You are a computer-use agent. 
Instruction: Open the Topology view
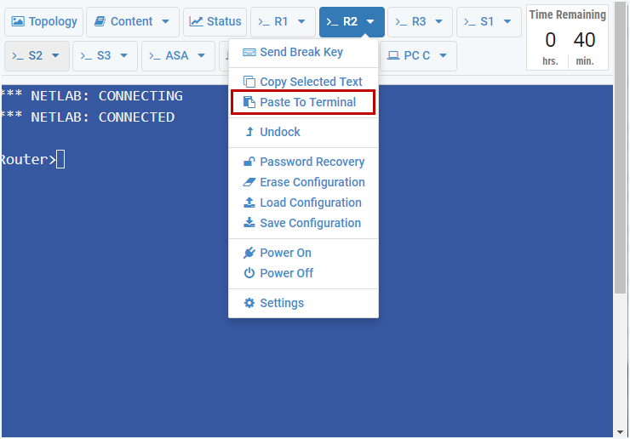[44, 22]
